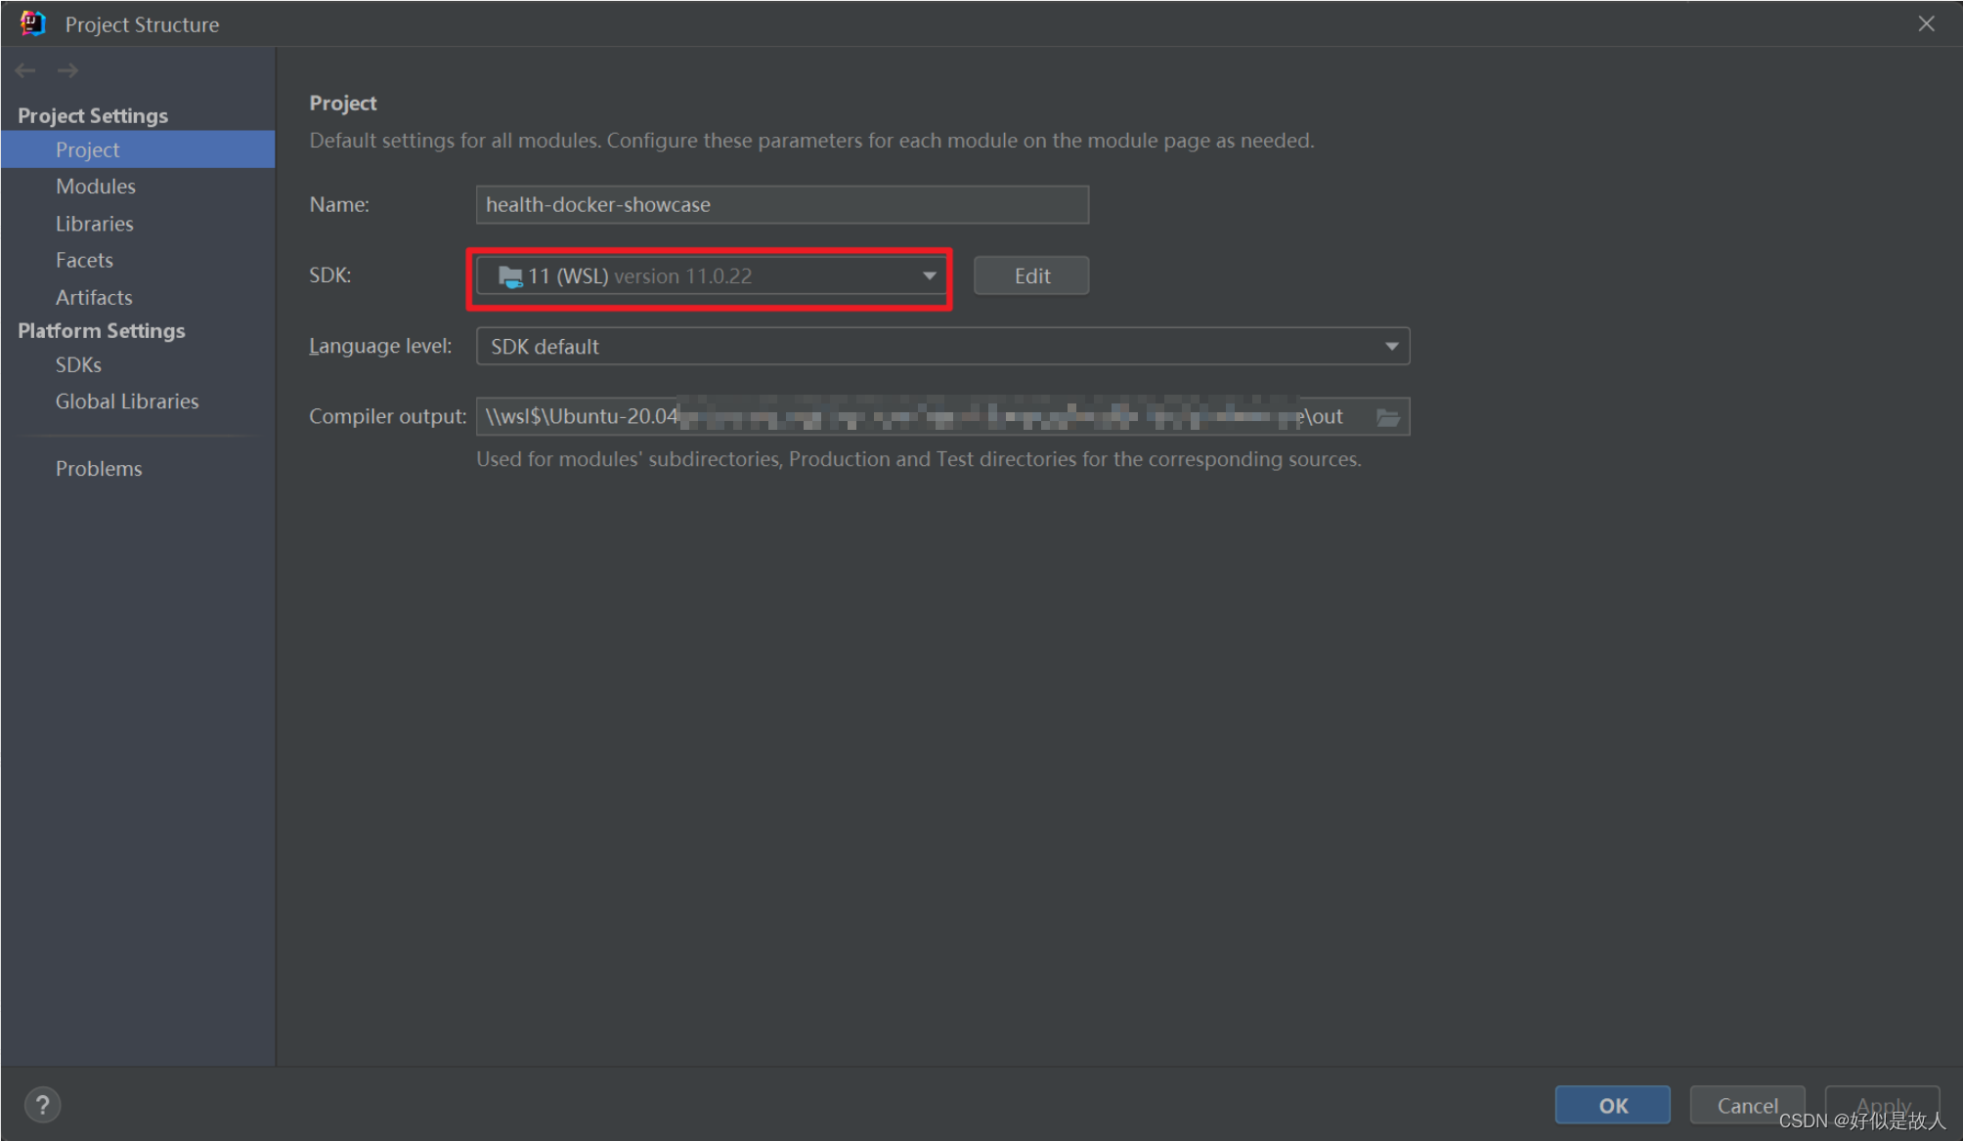Screen dimensions: 1963x1141
Task: Browse compiler output using the folder icon
Action: tap(1387, 416)
